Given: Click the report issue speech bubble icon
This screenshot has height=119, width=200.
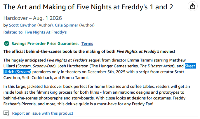Looking at the screenshot, I should 6,113.
